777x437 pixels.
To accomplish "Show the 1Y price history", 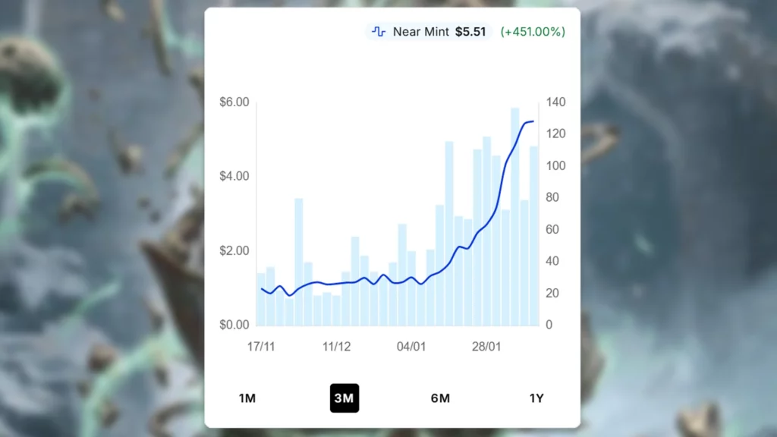I will [x=536, y=398].
